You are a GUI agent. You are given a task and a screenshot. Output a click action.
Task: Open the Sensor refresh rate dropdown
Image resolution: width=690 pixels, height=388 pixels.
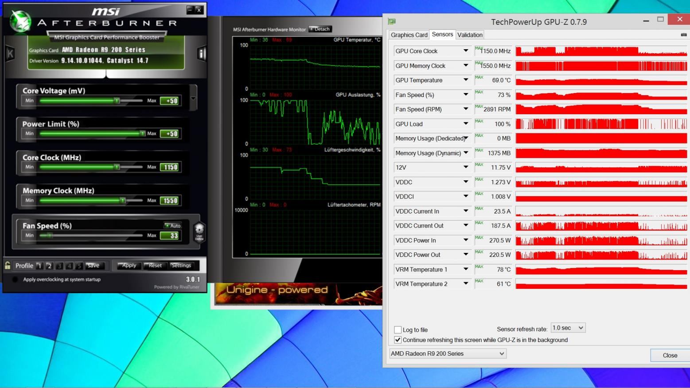pos(568,328)
